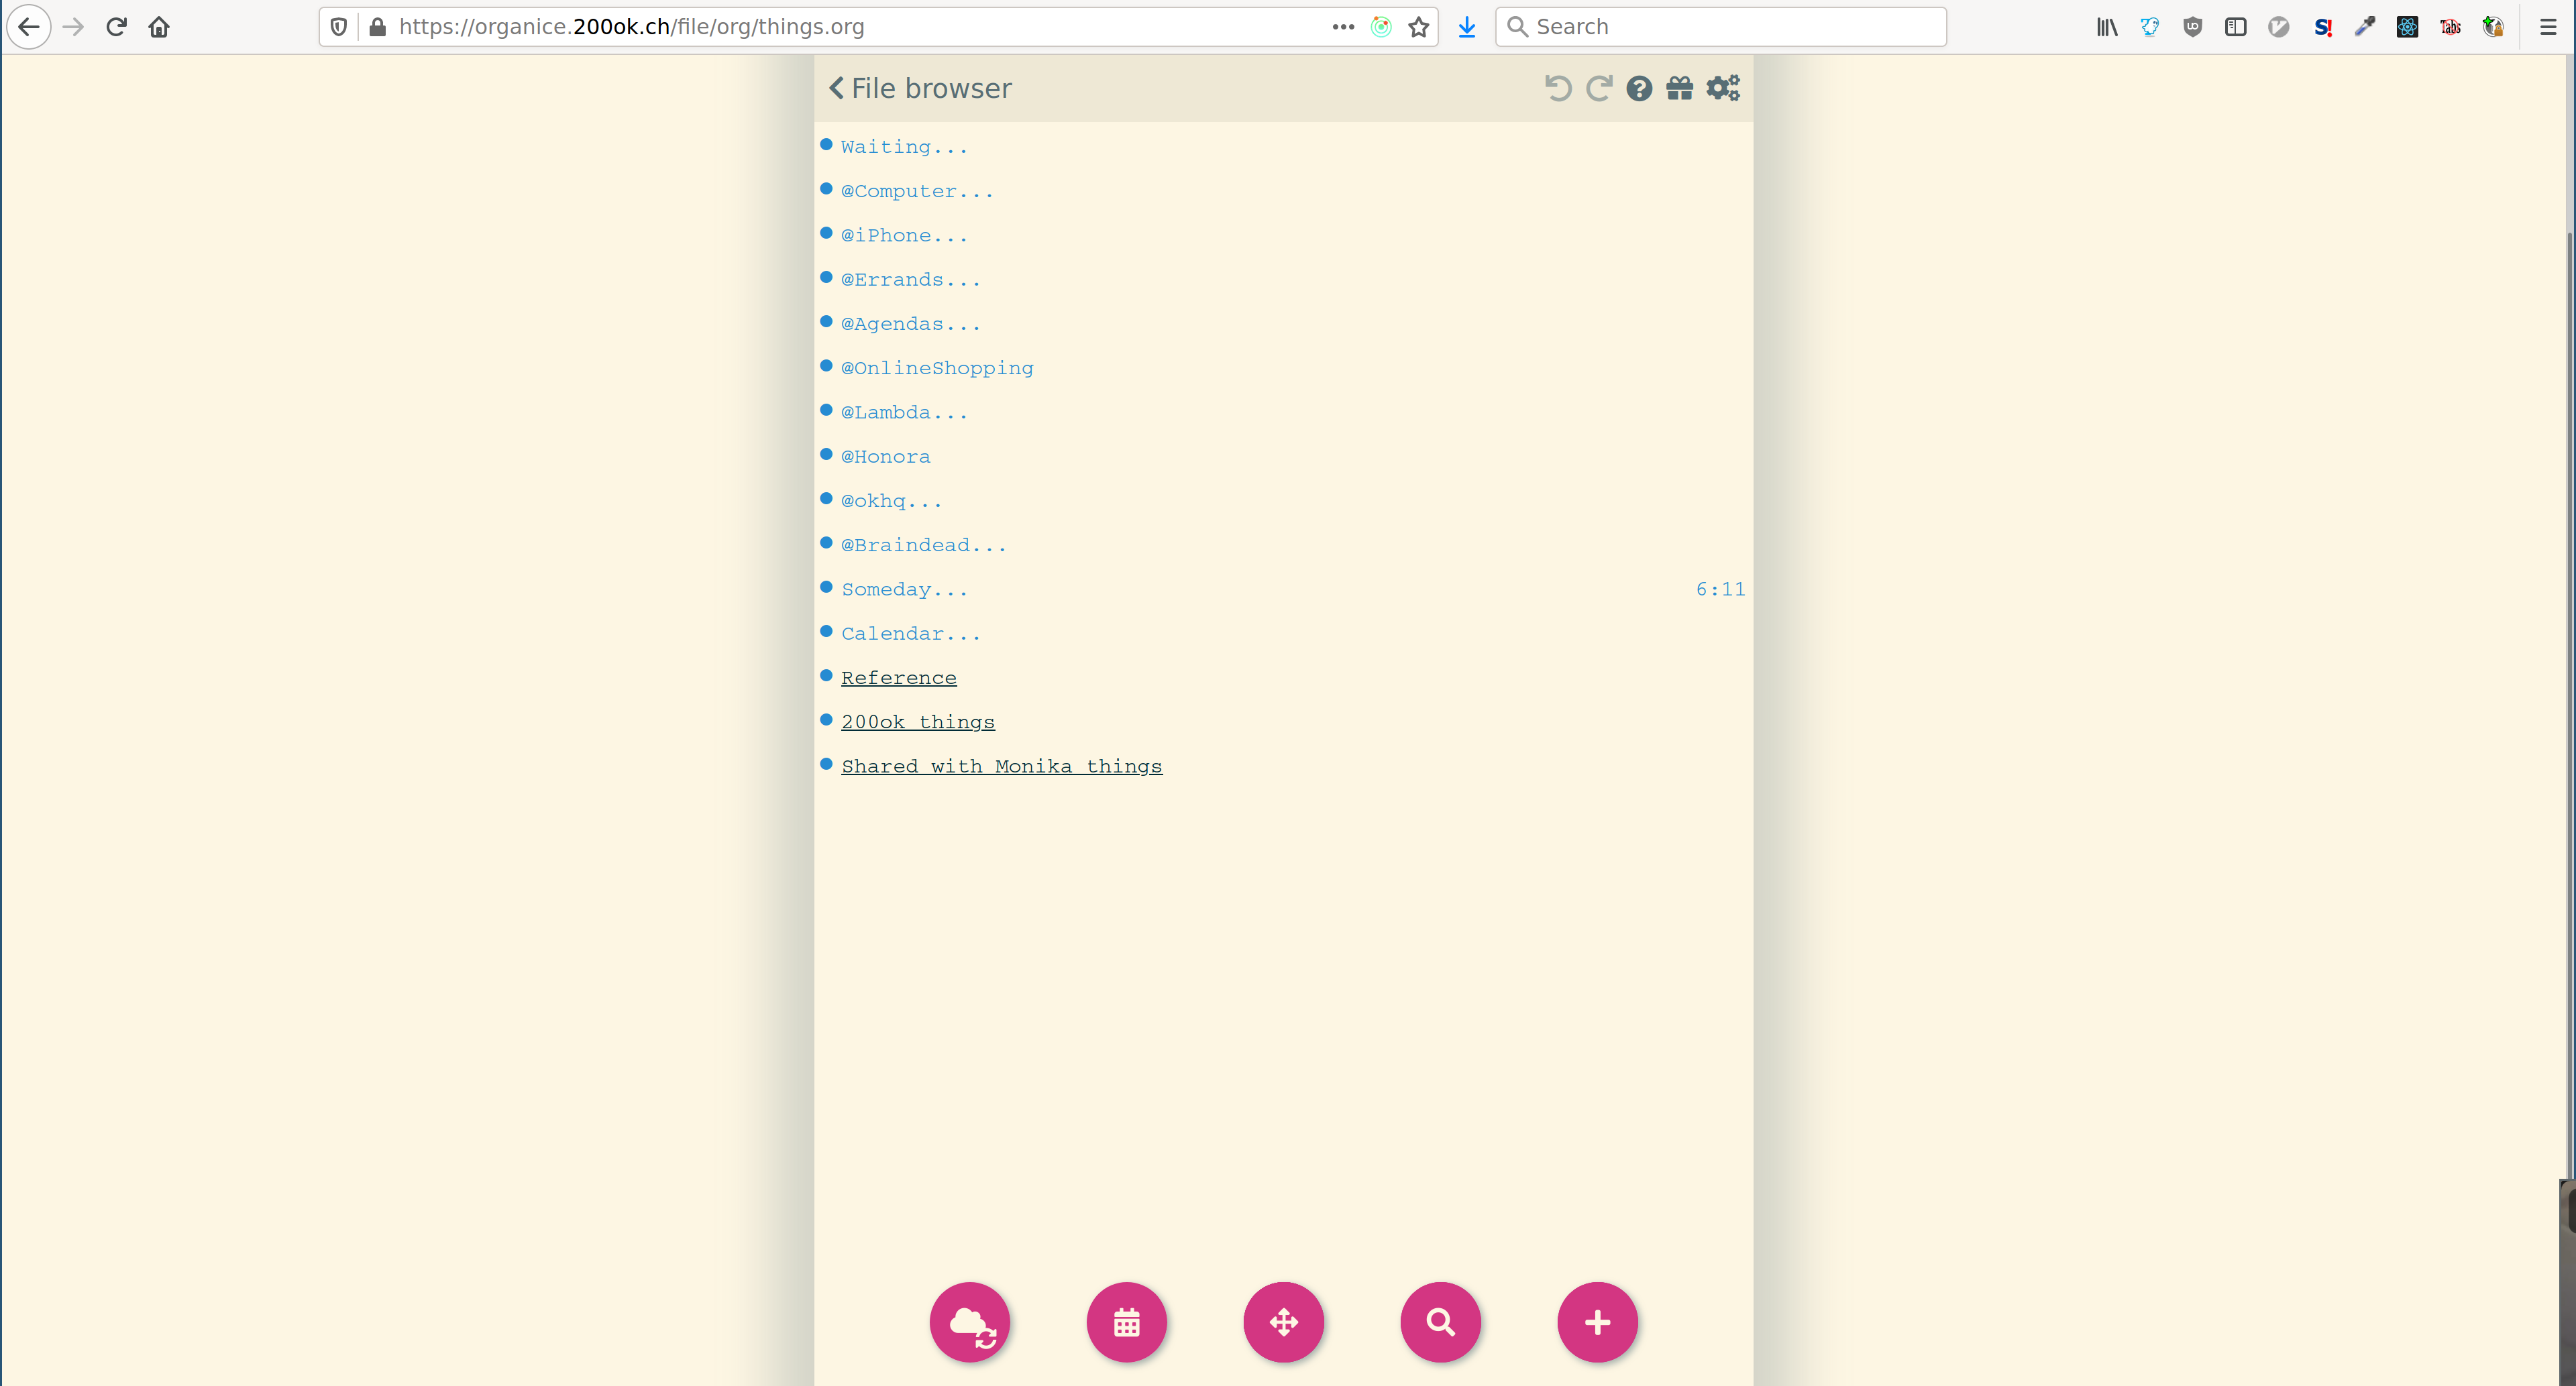
Task: Undo the last change
Action: point(1558,88)
